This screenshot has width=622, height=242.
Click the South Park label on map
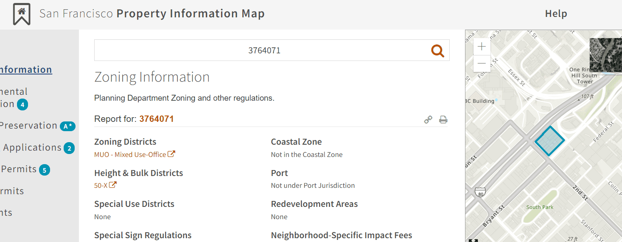[540, 207]
